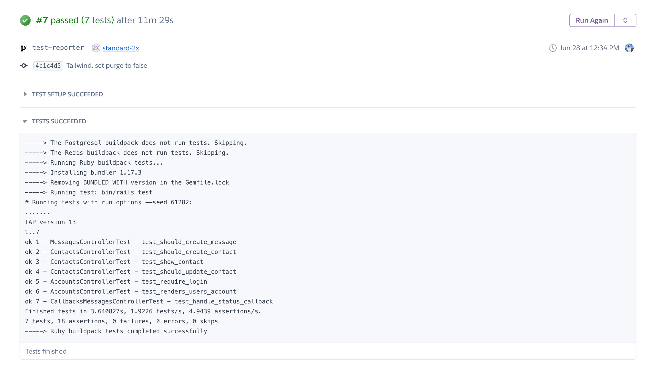This screenshot has width=648, height=369.
Task: Select the commit message Tailwind: set purge to false
Action: tap(107, 66)
